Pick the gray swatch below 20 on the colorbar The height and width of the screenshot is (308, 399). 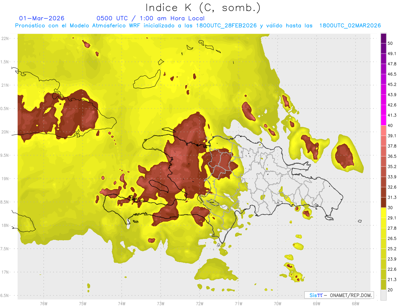[x=383, y=295]
